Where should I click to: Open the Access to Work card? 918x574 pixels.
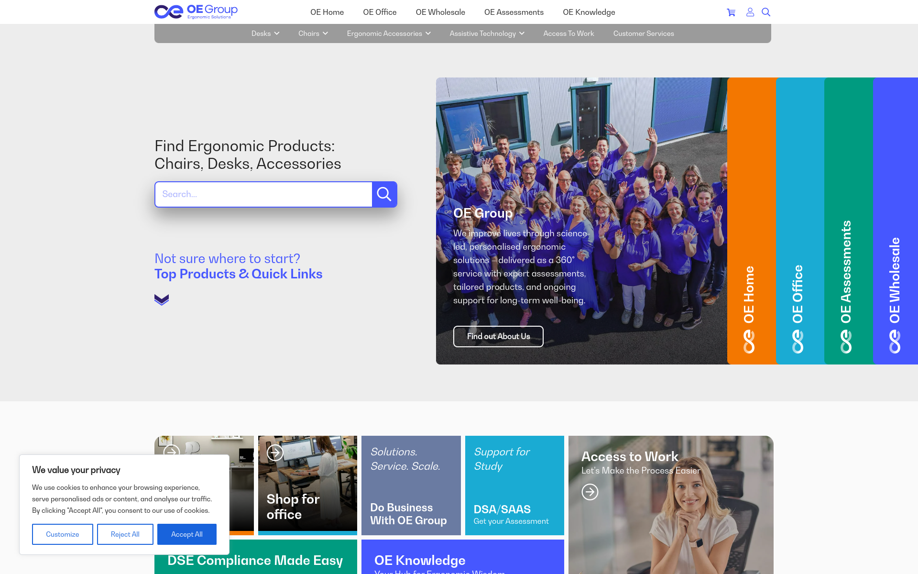point(671,505)
